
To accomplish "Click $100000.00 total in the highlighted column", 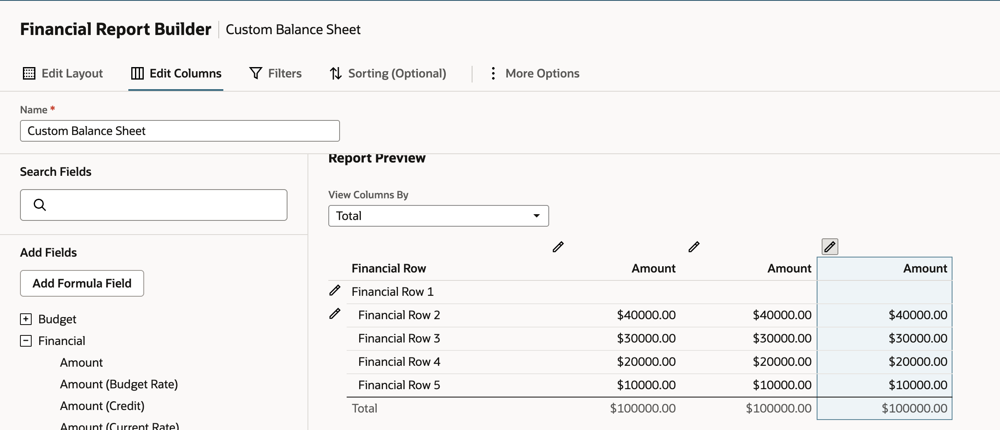I will (x=914, y=408).
